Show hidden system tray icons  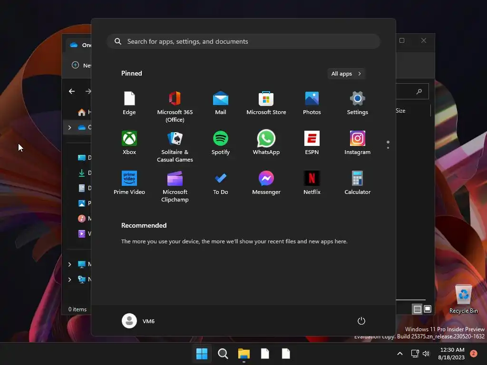[x=400, y=354]
